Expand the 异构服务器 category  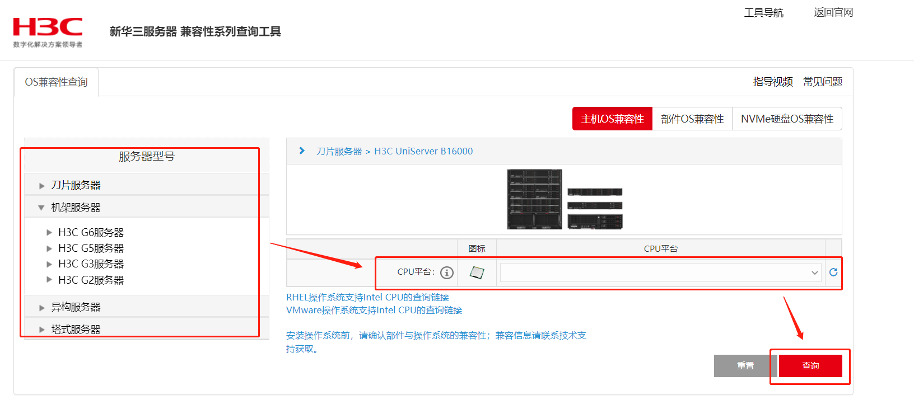click(41, 308)
